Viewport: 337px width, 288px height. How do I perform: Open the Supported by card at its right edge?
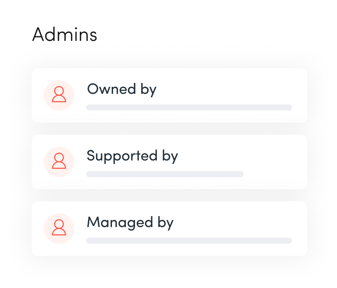(x=300, y=162)
